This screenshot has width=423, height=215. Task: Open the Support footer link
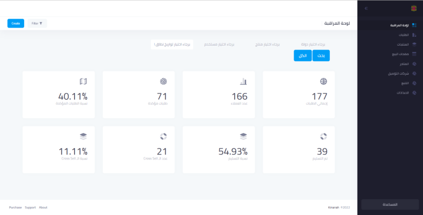pyautogui.click(x=30, y=207)
